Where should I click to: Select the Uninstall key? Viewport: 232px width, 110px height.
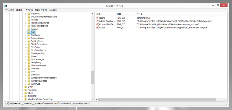[x=35, y=75]
